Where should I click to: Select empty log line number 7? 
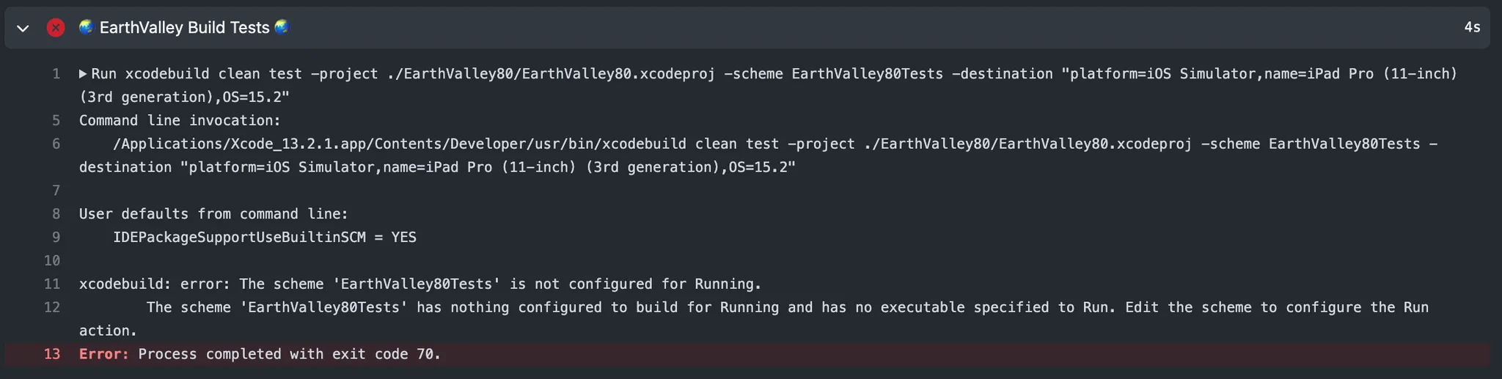tap(56, 191)
